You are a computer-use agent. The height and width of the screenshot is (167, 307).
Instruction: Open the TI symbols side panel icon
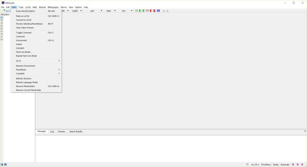[x=2, y=34]
